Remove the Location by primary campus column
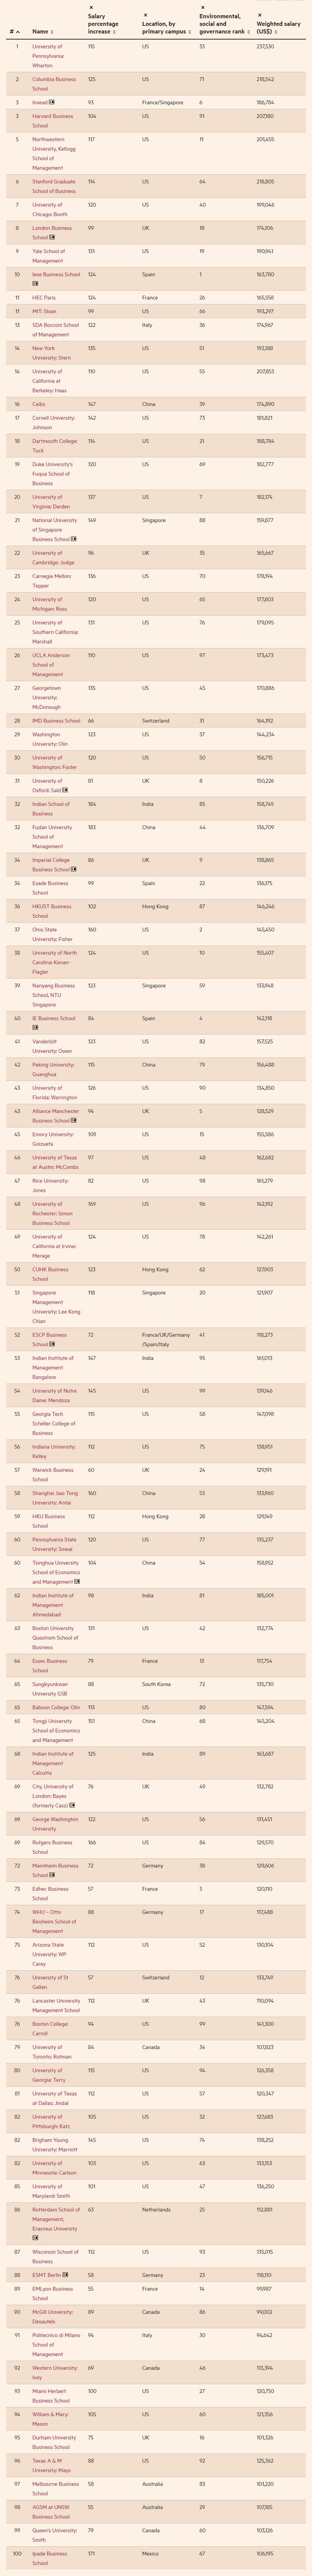This screenshot has width=312, height=2576. point(145,15)
